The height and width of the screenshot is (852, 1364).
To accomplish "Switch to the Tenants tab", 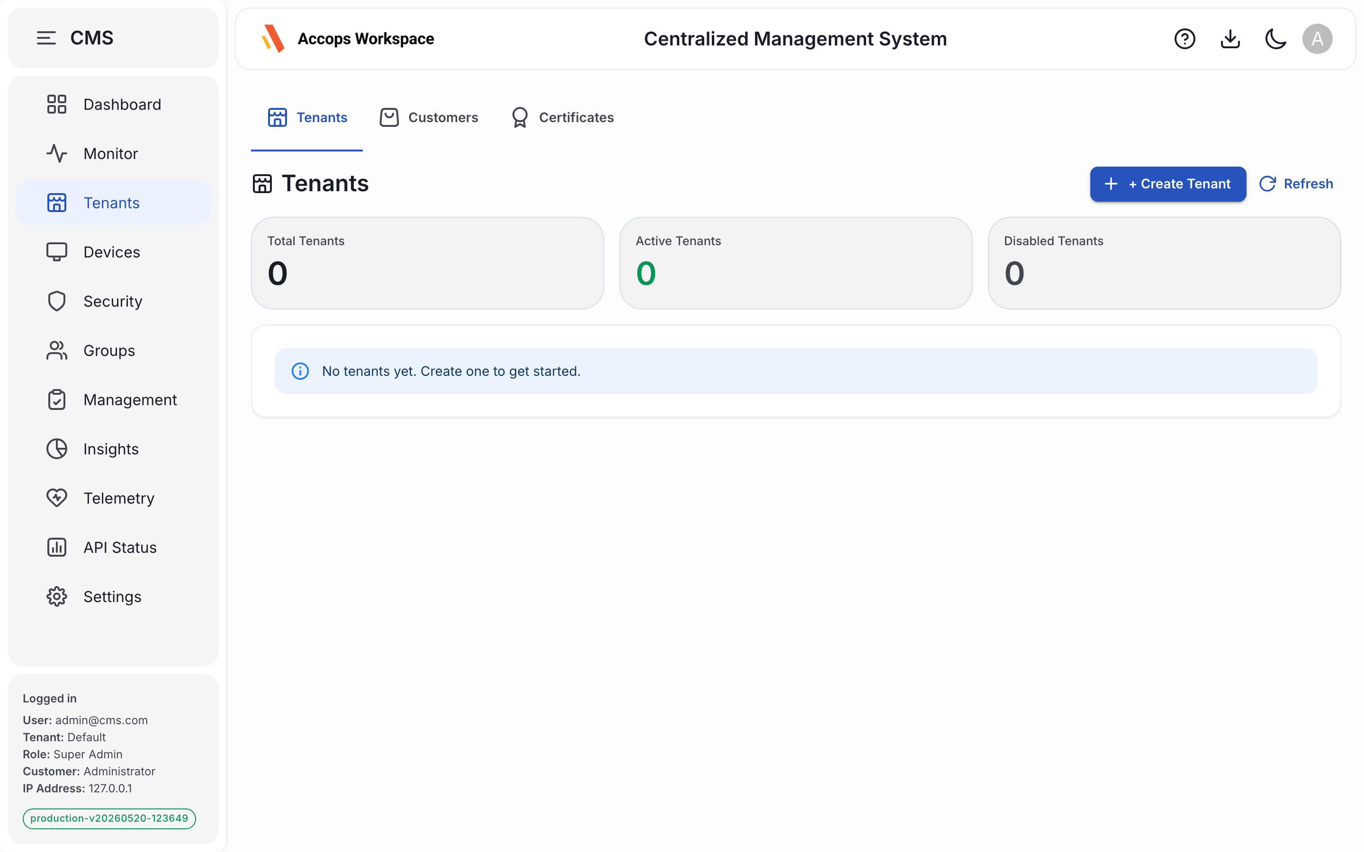I will [x=306, y=117].
